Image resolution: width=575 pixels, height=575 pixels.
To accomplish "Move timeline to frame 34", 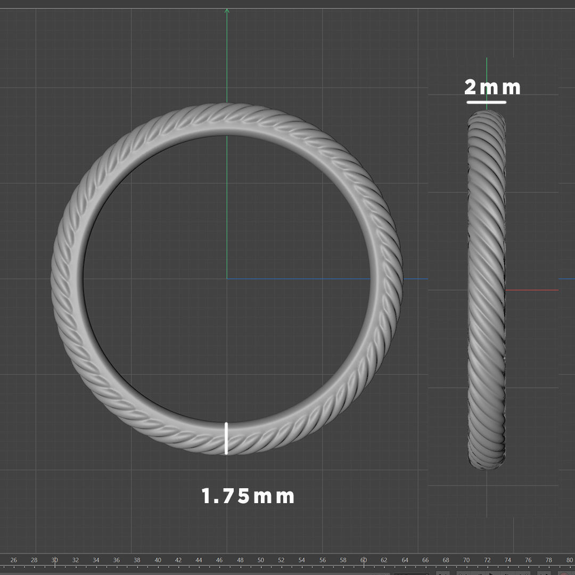I will tap(96, 560).
